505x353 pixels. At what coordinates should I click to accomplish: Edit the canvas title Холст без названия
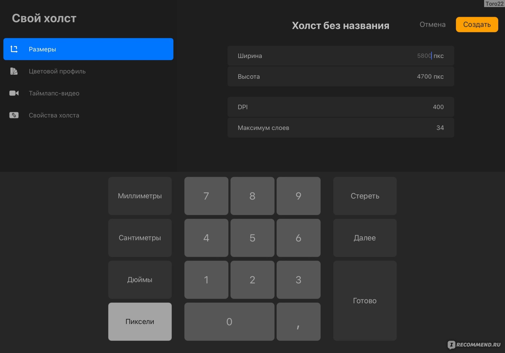340,26
